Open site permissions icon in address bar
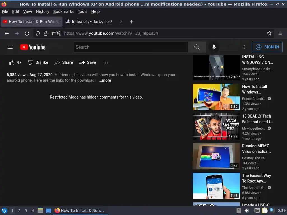The image size is (287, 215). (54, 33)
